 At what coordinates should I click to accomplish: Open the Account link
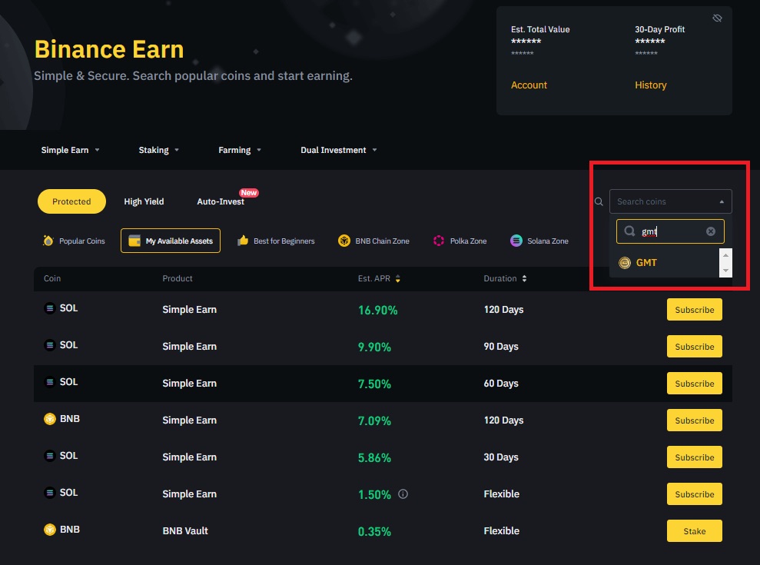click(x=529, y=85)
